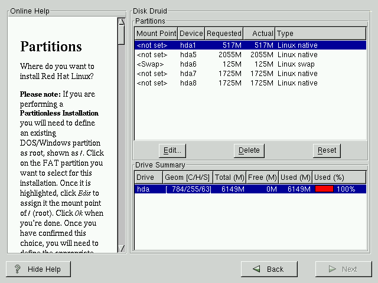This screenshot has height=283, width=378.
Task: Reset the partition table changes
Action: coord(327,150)
